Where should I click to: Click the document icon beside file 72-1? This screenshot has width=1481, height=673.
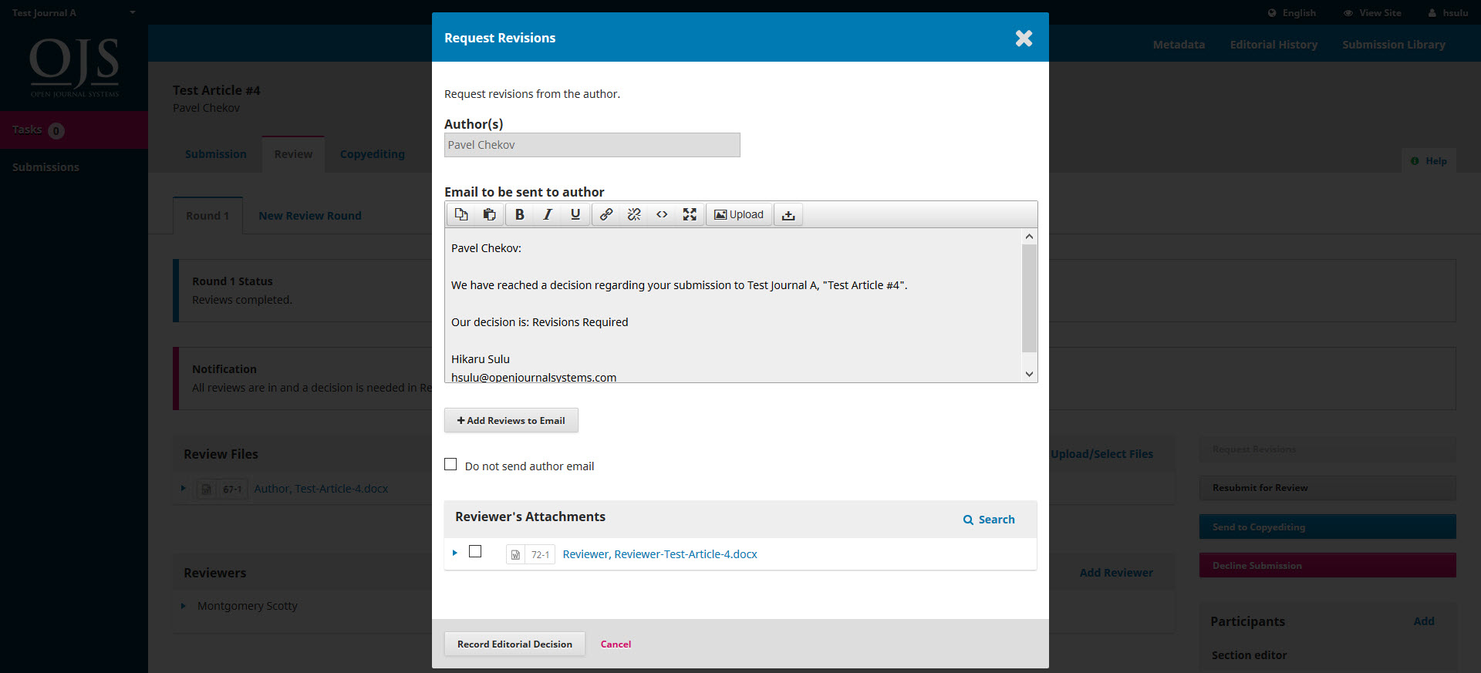pos(515,554)
